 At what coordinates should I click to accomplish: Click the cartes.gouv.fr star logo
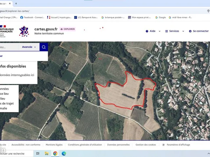[x=24, y=31]
